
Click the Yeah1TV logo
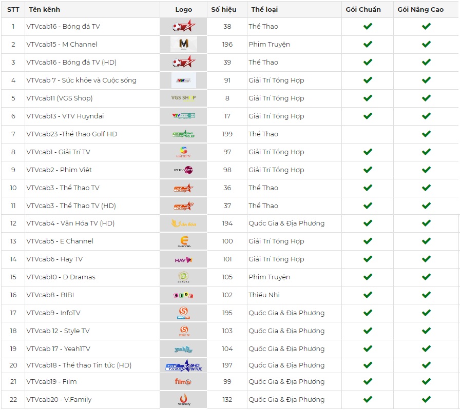184,349
